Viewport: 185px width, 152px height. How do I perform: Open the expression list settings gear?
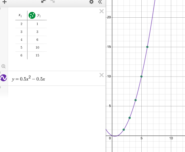(91, 2)
